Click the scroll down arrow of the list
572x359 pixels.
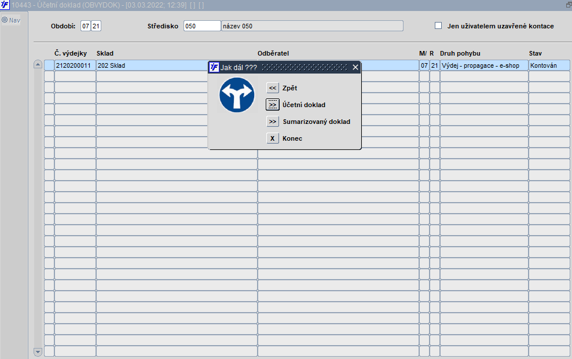tap(38, 352)
